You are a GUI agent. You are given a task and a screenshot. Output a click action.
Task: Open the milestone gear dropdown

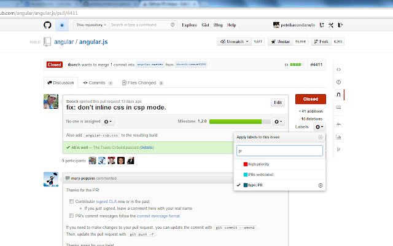pos(278,122)
